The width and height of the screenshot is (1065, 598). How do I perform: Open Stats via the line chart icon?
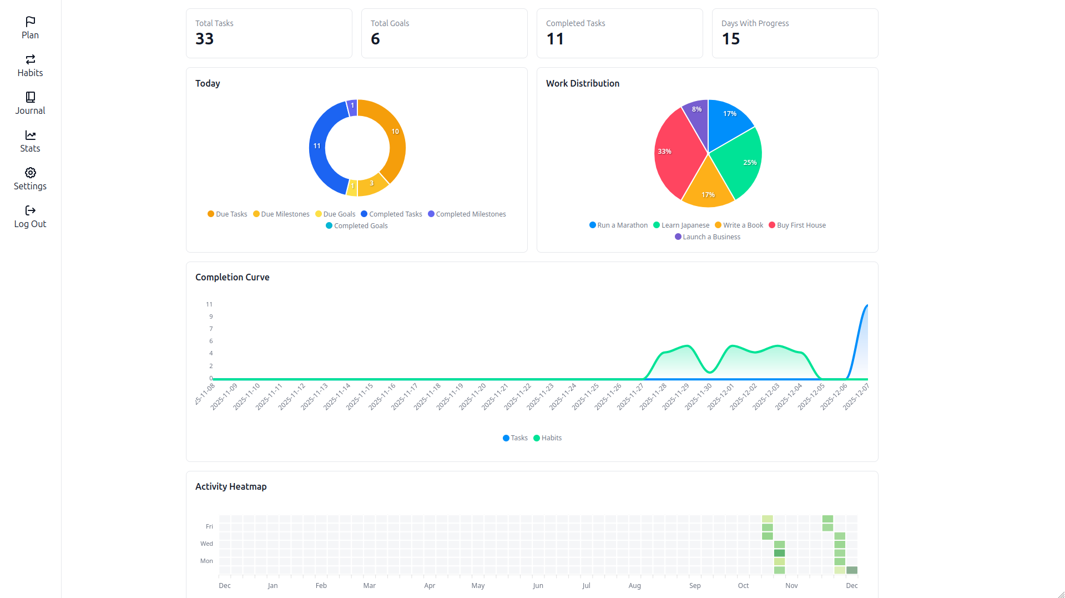click(30, 136)
